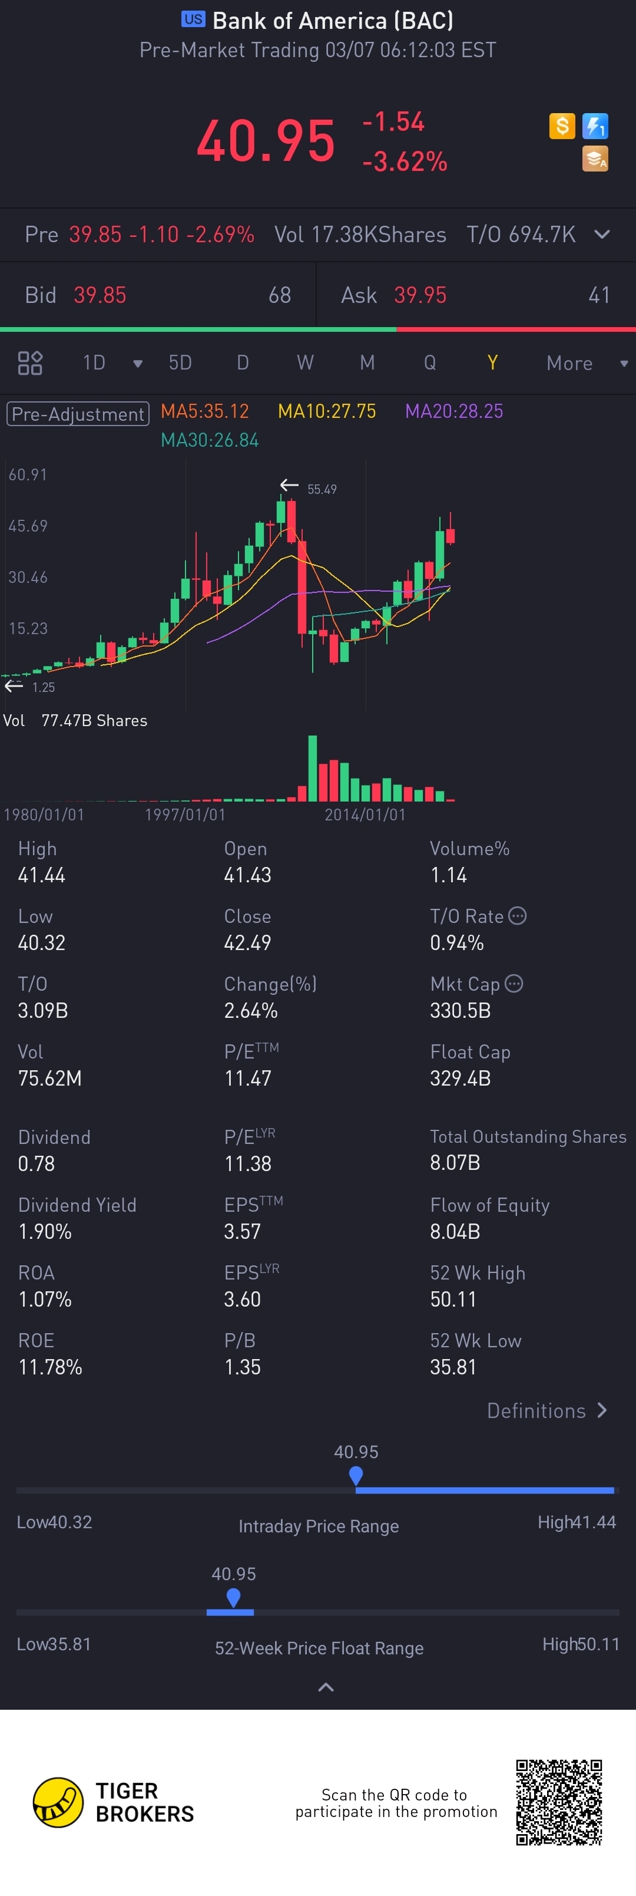
Task: Select the weekly (W) chart period
Action: tap(305, 363)
